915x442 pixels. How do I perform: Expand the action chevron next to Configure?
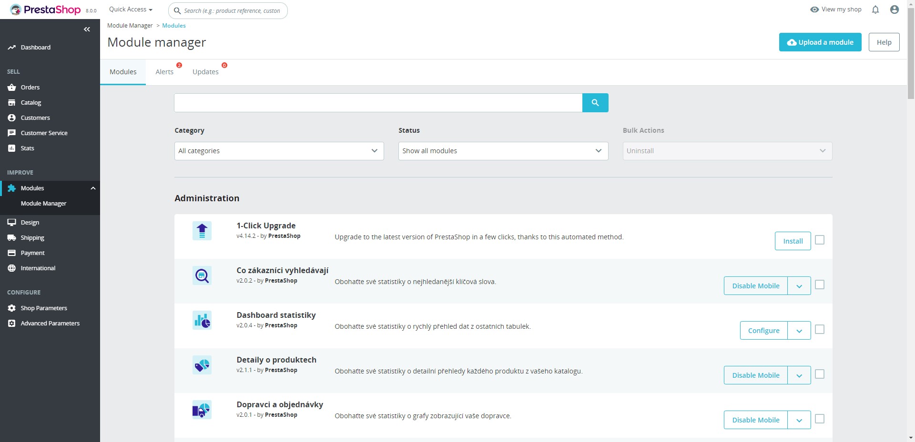pyautogui.click(x=799, y=330)
